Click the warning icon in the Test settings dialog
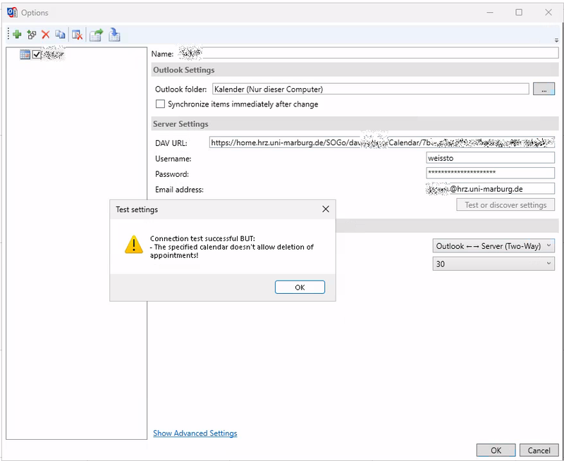 click(133, 245)
